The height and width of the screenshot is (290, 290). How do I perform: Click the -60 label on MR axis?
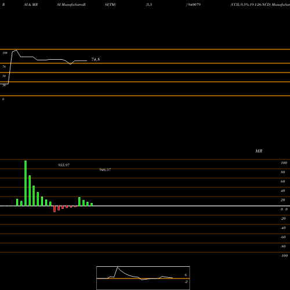pyautogui.click(x=283, y=237)
